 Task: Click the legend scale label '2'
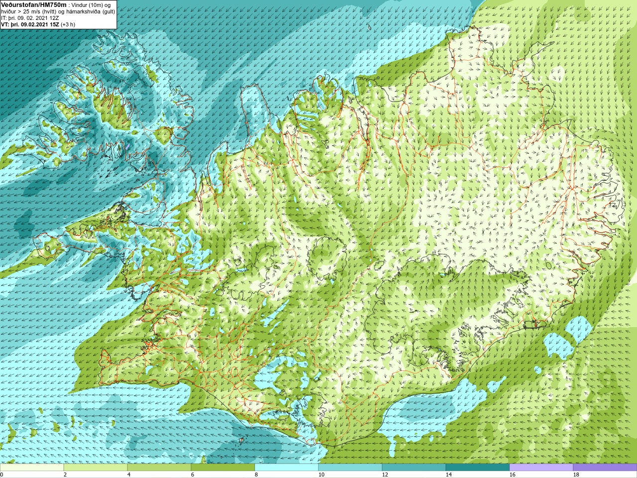click(x=65, y=475)
